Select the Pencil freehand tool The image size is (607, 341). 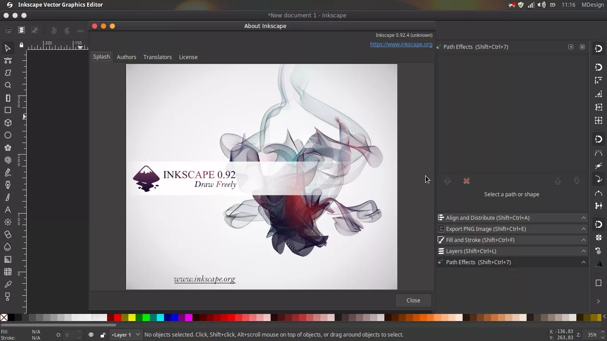tap(8, 172)
